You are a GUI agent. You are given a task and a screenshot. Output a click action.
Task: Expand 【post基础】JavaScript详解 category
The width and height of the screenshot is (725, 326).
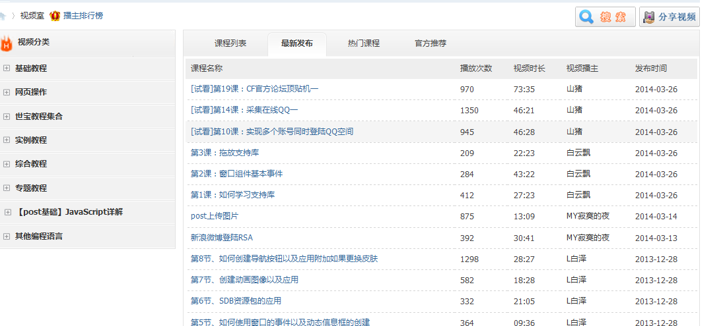pyautogui.click(x=7, y=212)
